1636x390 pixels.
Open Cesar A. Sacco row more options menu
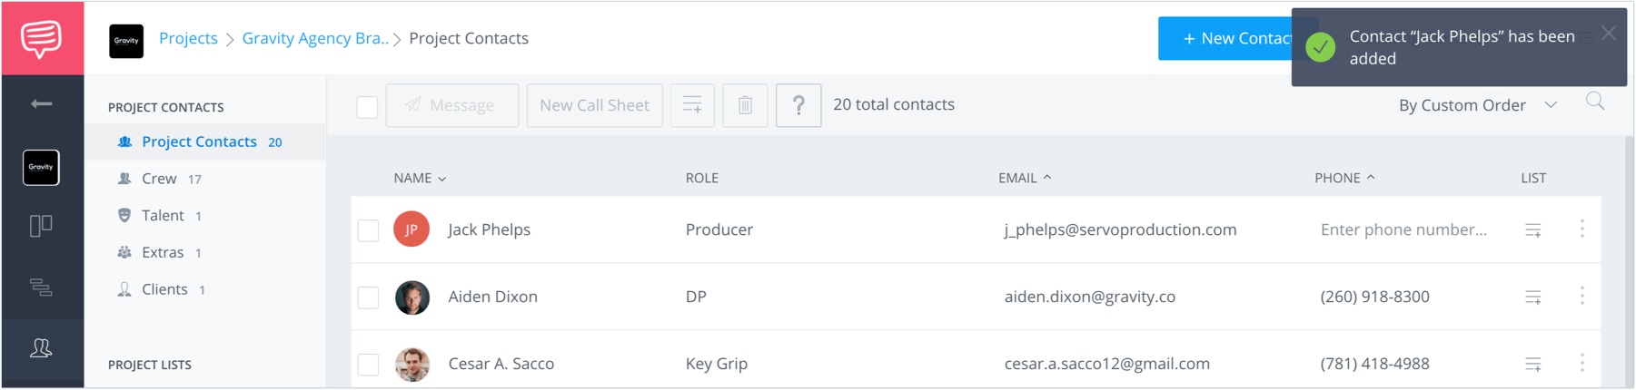[1581, 363]
